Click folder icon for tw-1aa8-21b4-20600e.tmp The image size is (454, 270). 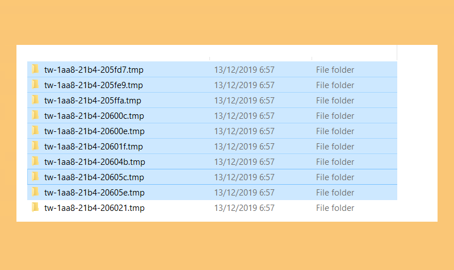tap(35, 131)
